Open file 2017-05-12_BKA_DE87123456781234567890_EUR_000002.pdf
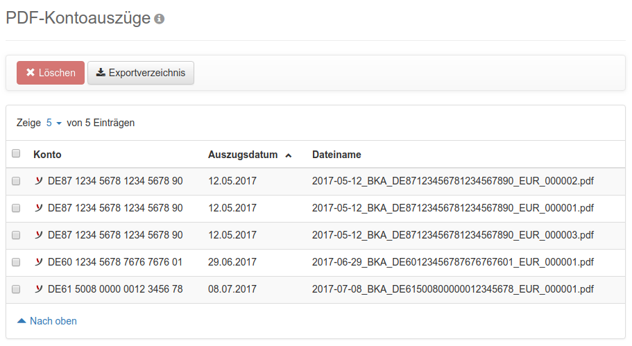 click(x=452, y=181)
